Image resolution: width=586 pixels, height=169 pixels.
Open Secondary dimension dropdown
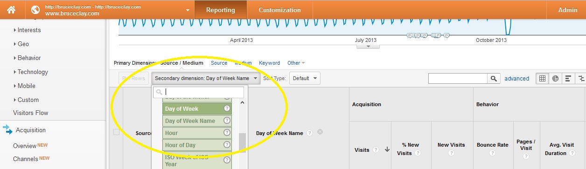click(x=206, y=78)
